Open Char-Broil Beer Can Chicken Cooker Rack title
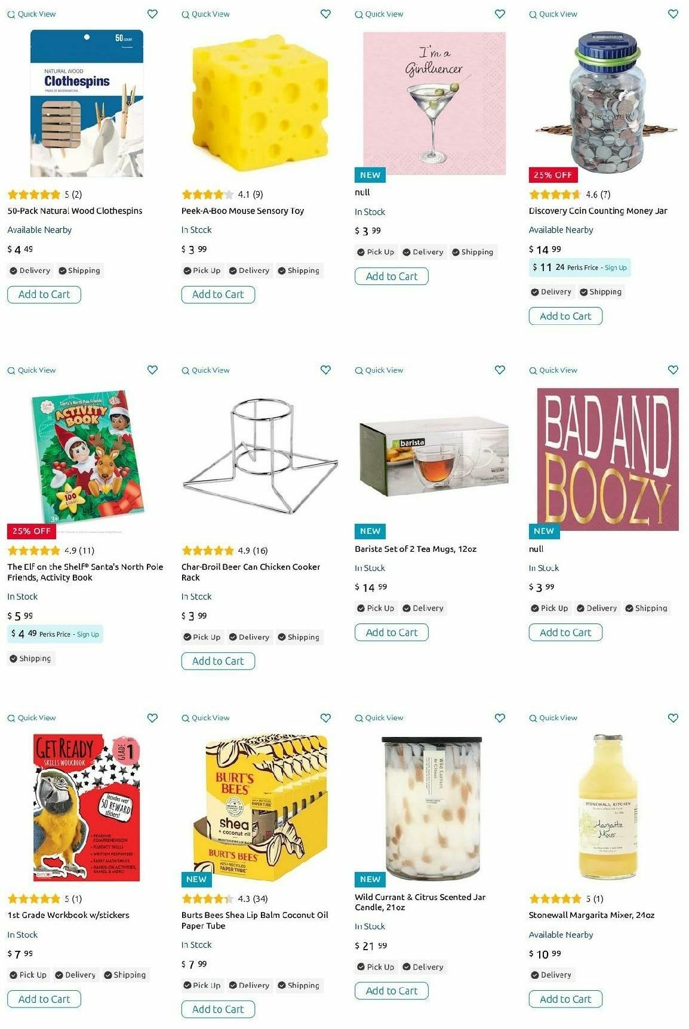Viewport: 689px width, 1029px height. point(251,572)
